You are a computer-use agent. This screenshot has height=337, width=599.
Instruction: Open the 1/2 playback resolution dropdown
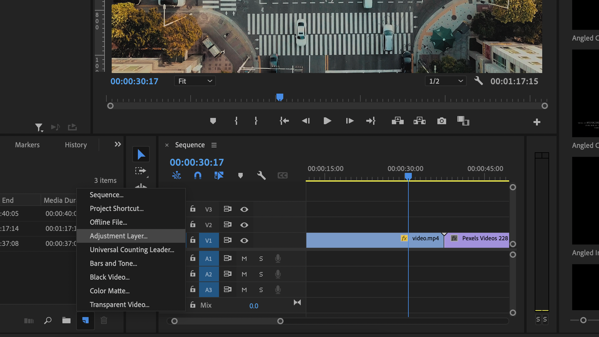[445, 81]
